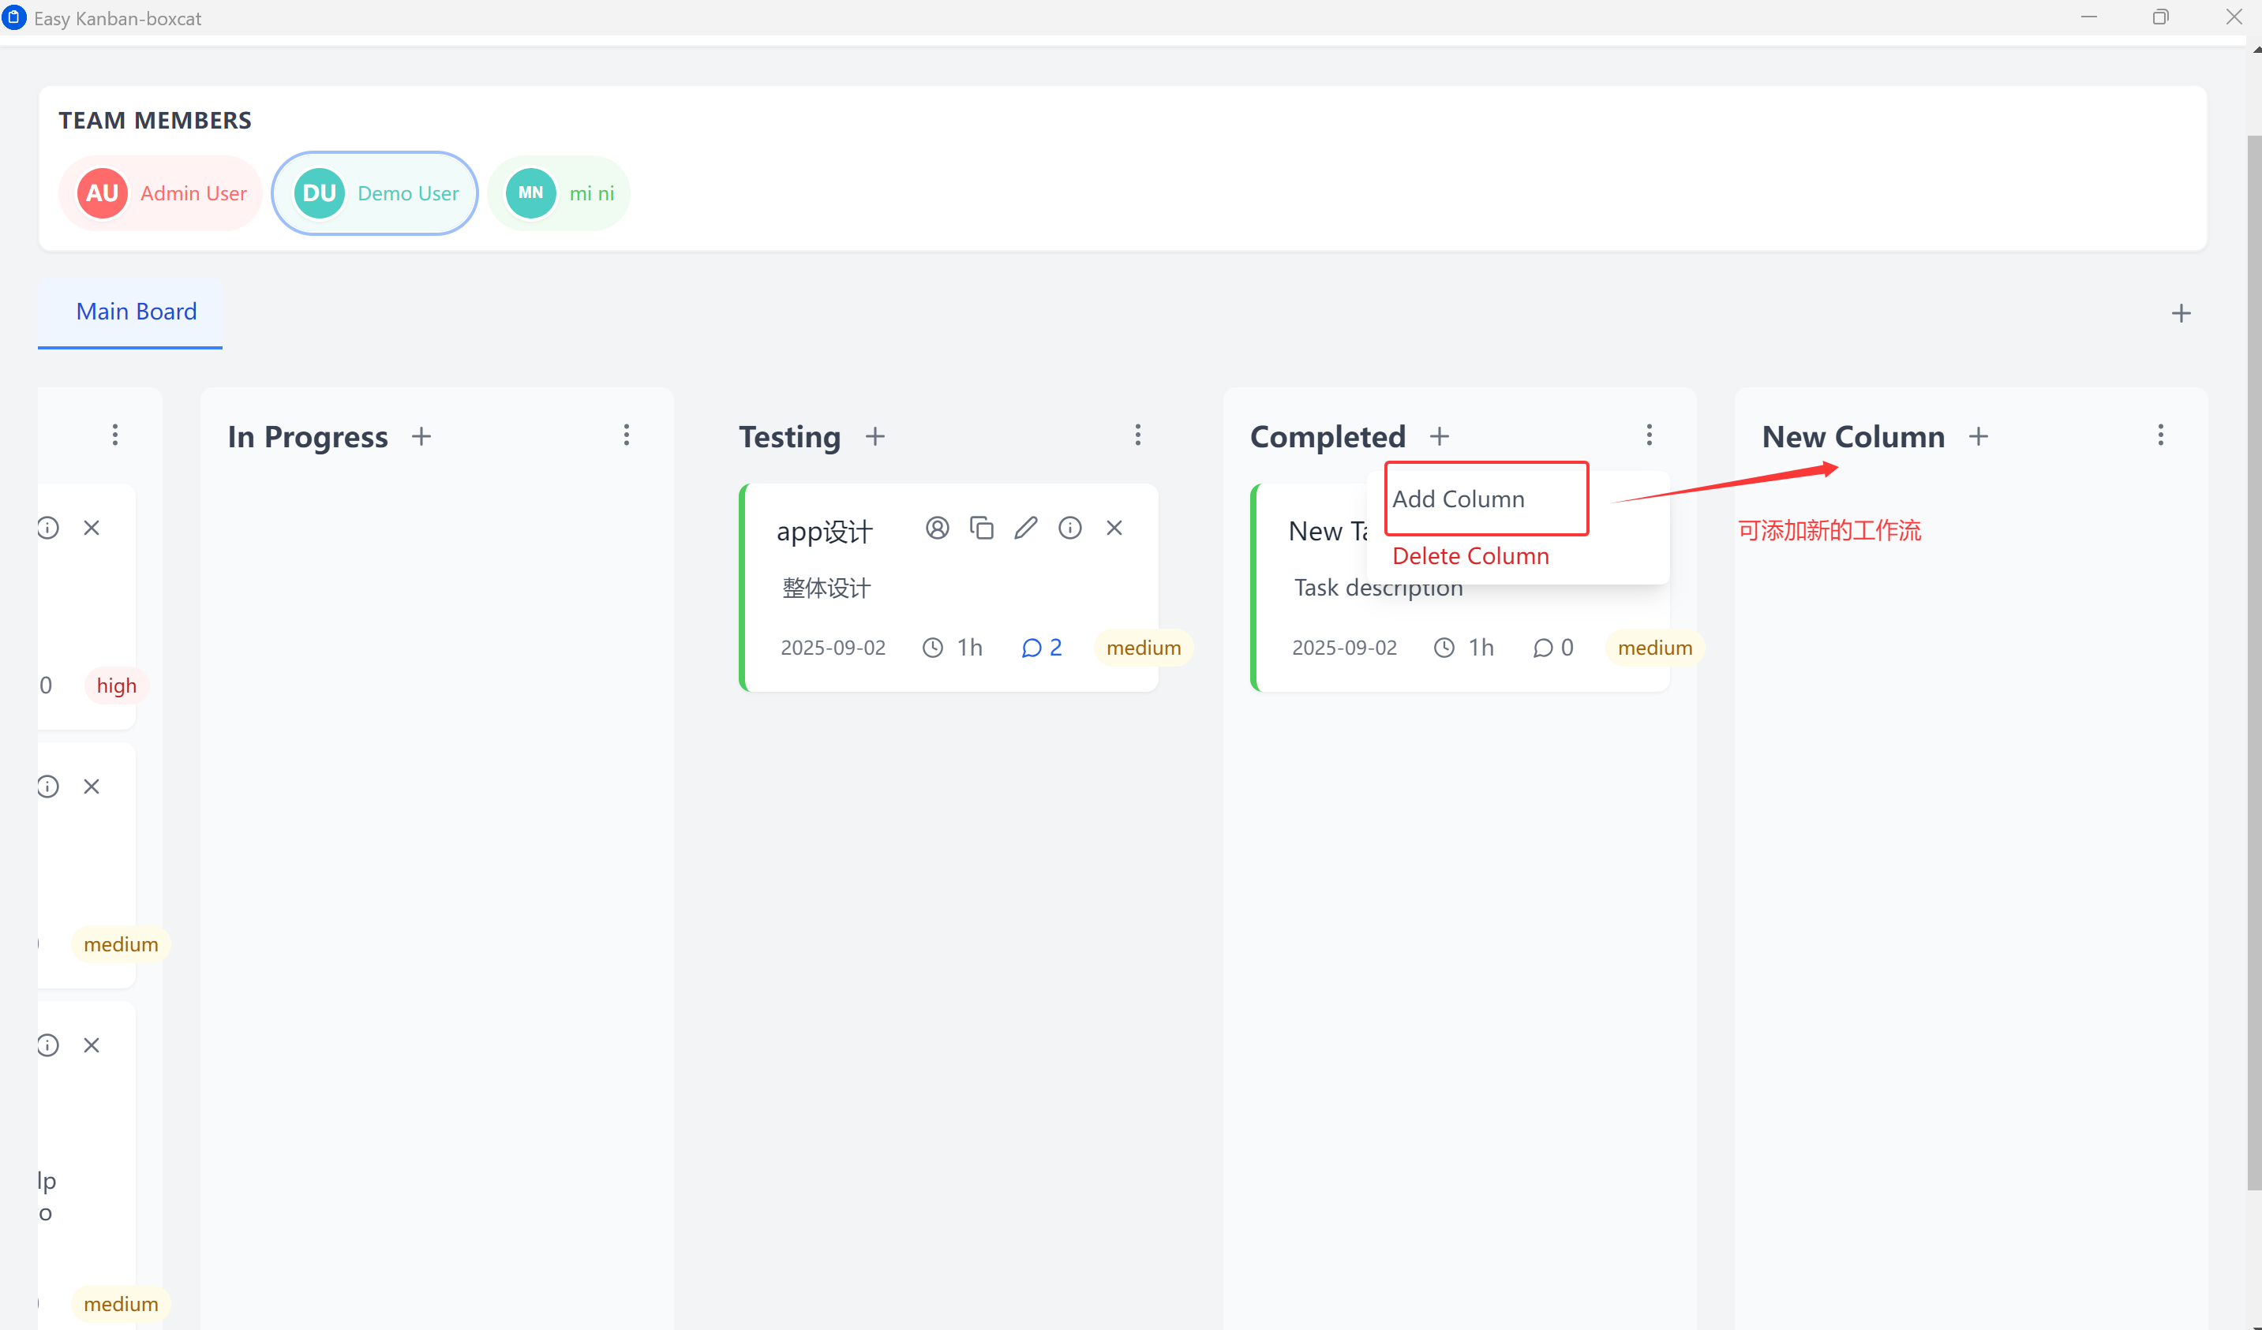The image size is (2262, 1330).
Task: Choose Delete Column from the menu
Action: coord(1470,556)
